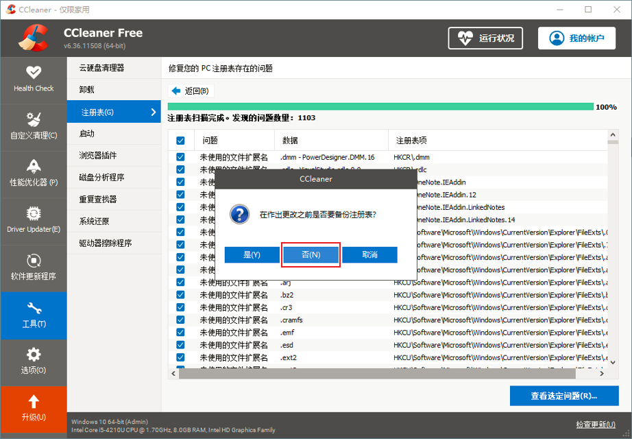Sort by 注册表项 column header

[498, 141]
